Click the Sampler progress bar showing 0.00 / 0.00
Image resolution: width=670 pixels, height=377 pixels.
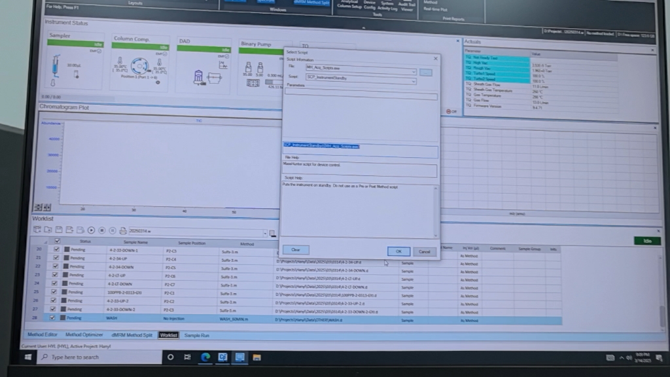point(78,98)
